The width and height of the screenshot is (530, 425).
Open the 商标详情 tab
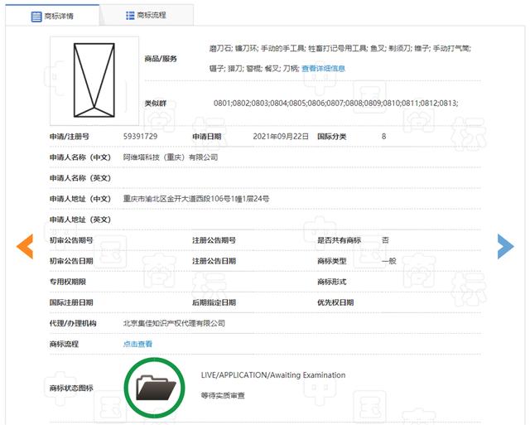52,16
